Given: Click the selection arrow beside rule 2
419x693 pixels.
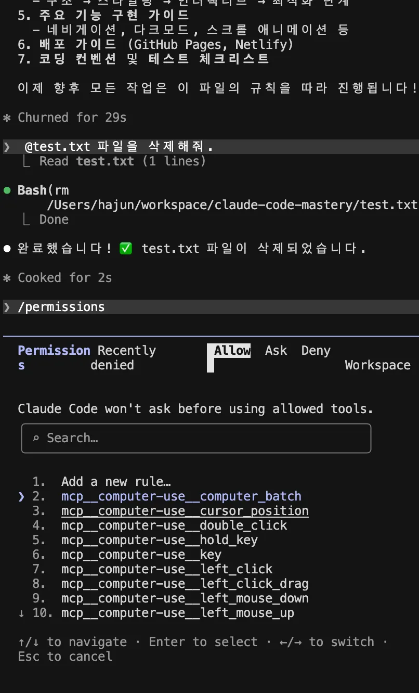Looking at the screenshot, I should (x=21, y=497).
